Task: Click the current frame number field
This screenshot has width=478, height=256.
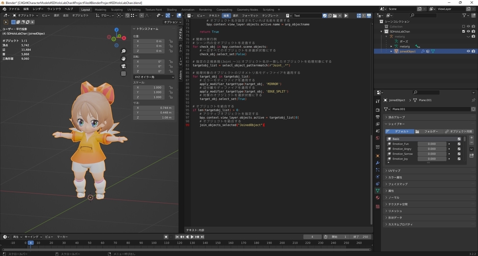Action: click(x=313, y=237)
